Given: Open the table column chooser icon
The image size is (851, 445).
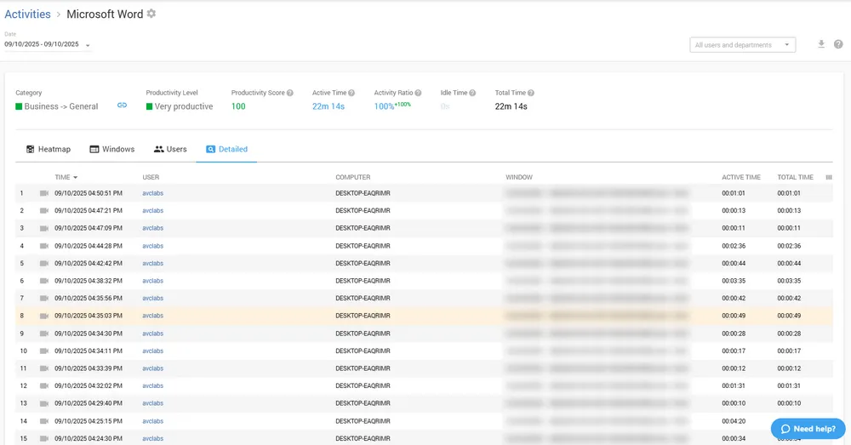Looking at the screenshot, I should point(829,177).
